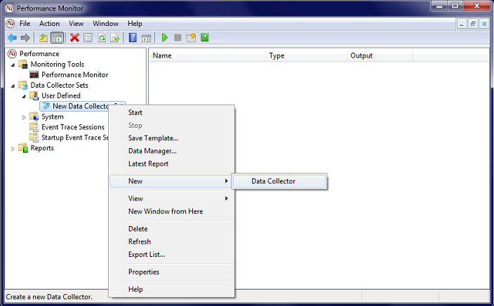Select the User Defined folder
The image size is (494, 306).
click(x=61, y=95)
